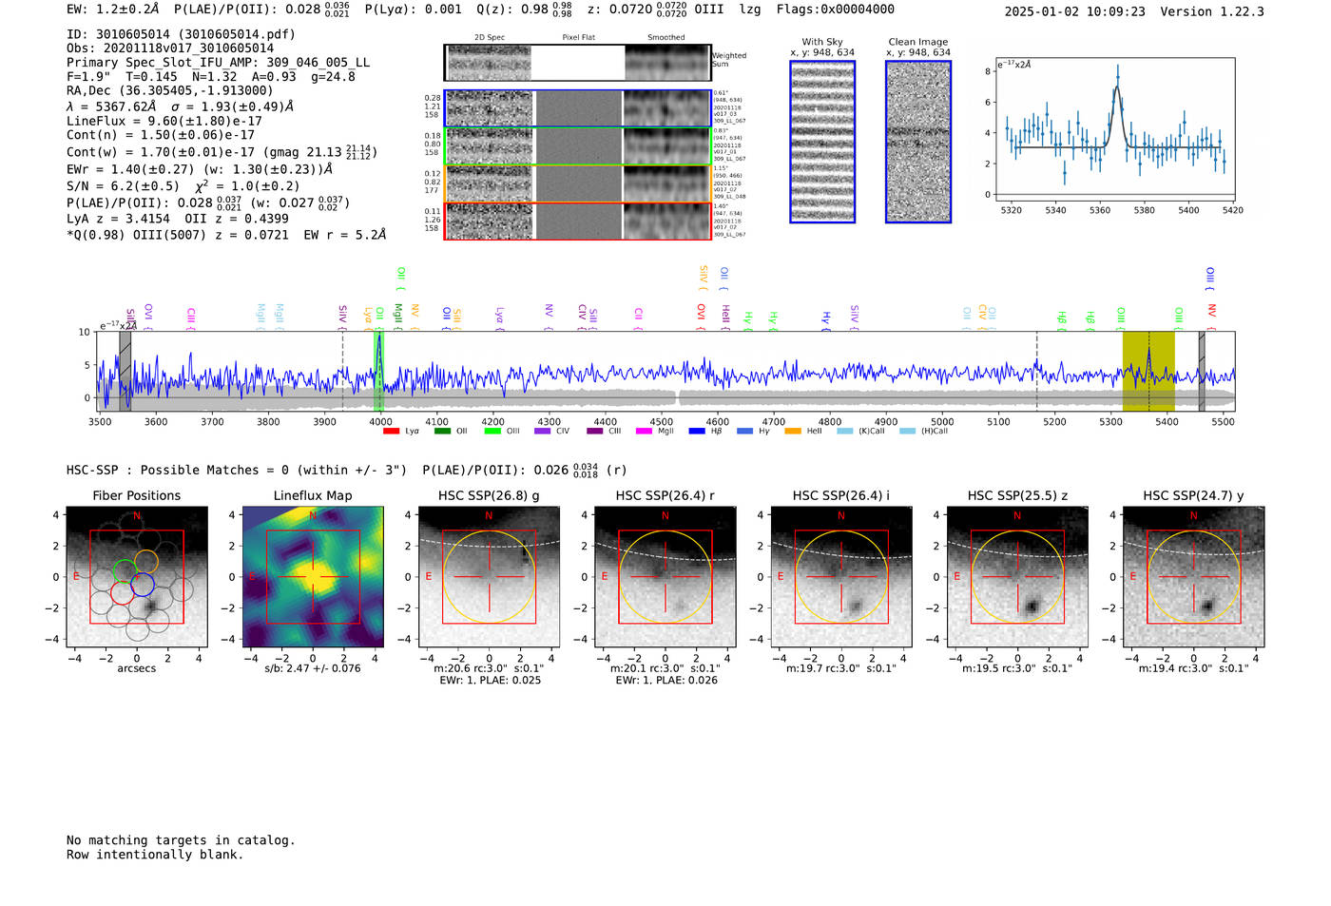This screenshot has width=1331, height=906.
Task: Click the EWr: 1. PLAE: 0.026 caption
Action: click(666, 681)
